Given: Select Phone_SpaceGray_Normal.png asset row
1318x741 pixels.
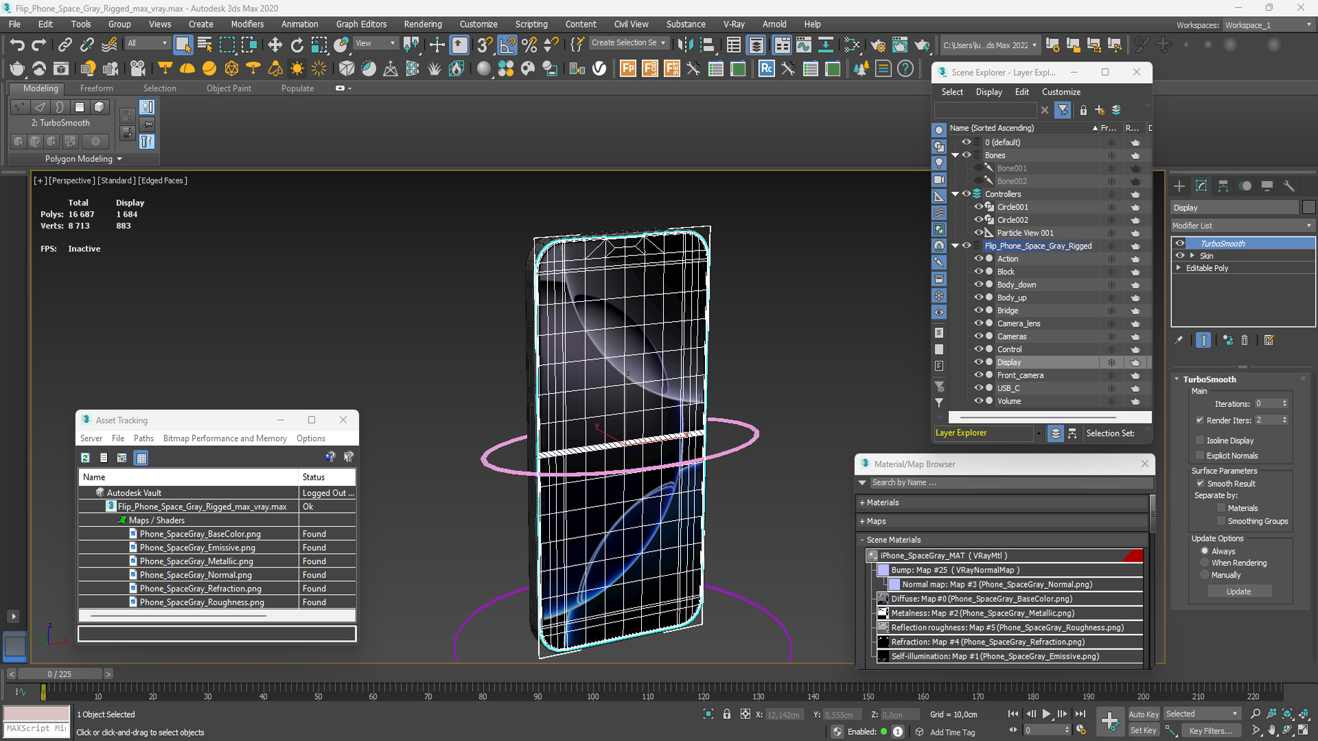Looking at the screenshot, I should coord(217,575).
